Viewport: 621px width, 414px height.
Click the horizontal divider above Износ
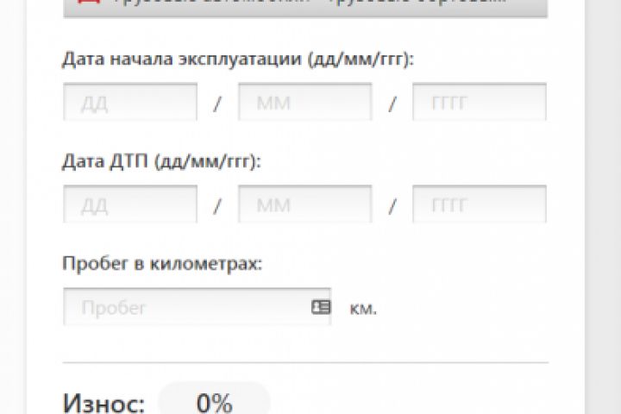(x=305, y=362)
